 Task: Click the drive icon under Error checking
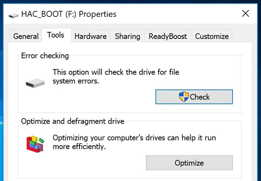pyautogui.click(x=35, y=83)
